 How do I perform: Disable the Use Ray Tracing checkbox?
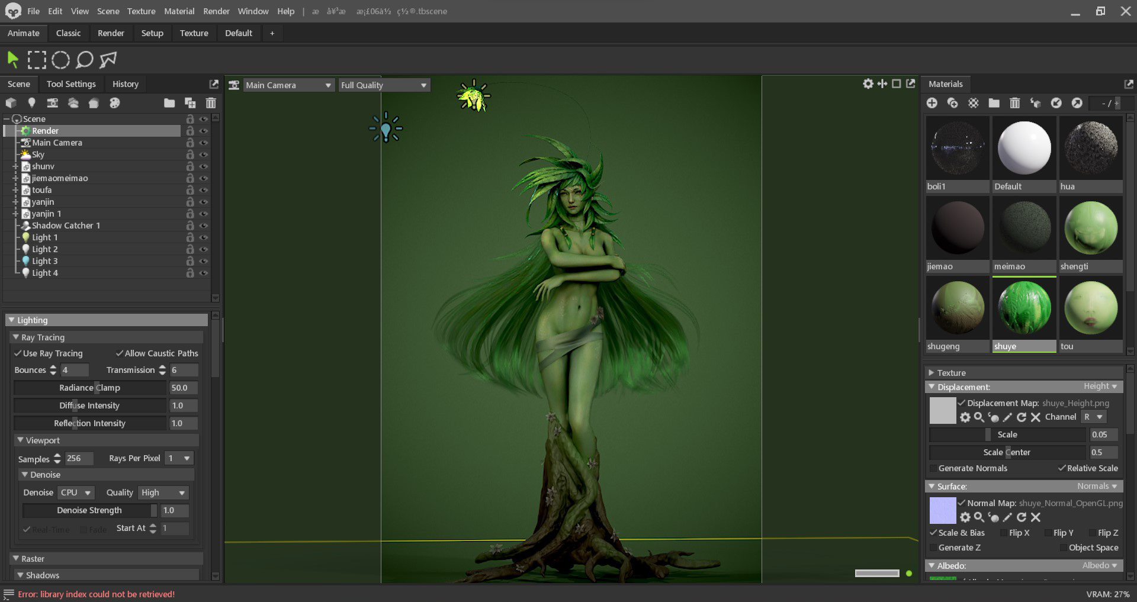point(18,353)
